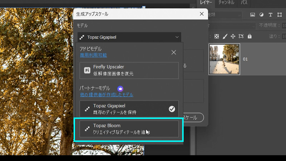Viewport: 286px width, 161px height.
Task: Click the Topaz Gigapixel checkmark
Action: [172, 109]
